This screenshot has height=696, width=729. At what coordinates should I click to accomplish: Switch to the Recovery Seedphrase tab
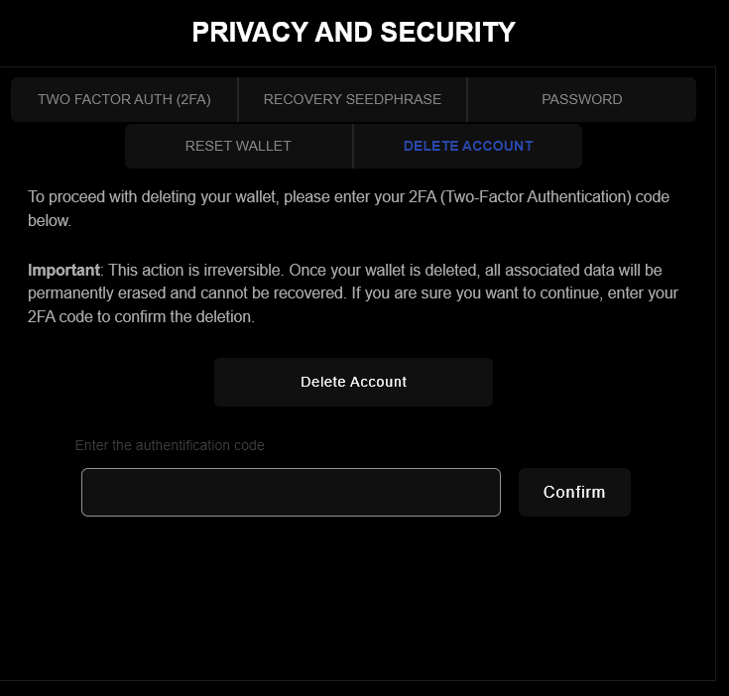tap(352, 99)
